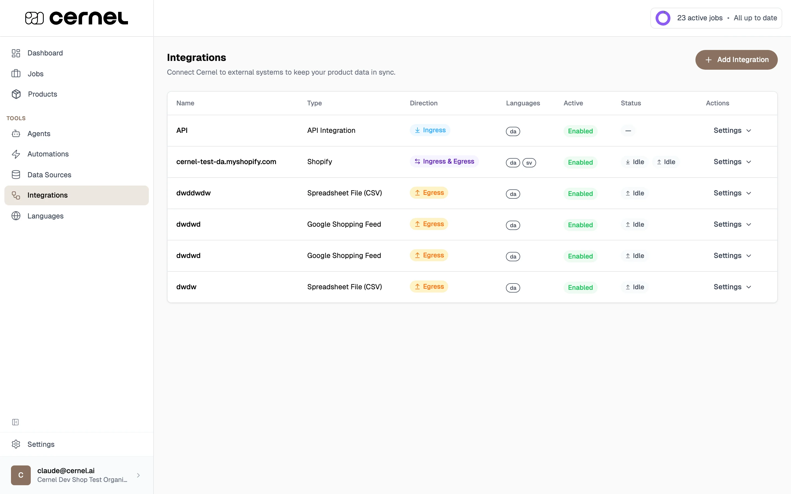Click All up to date status text

point(755,18)
